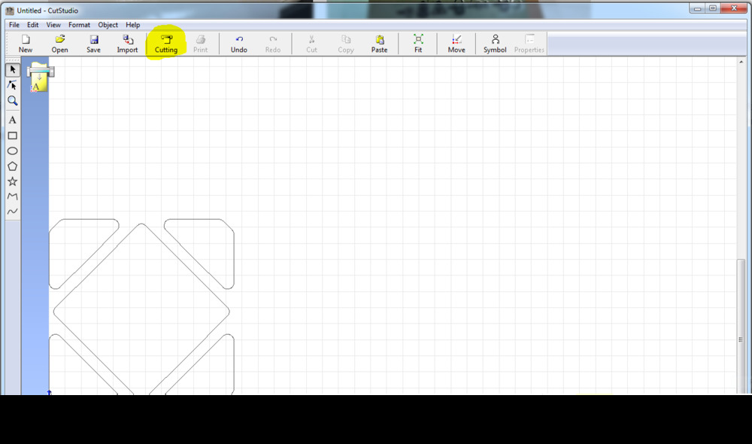Open the View menu
This screenshot has width=752, height=444.
click(53, 25)
